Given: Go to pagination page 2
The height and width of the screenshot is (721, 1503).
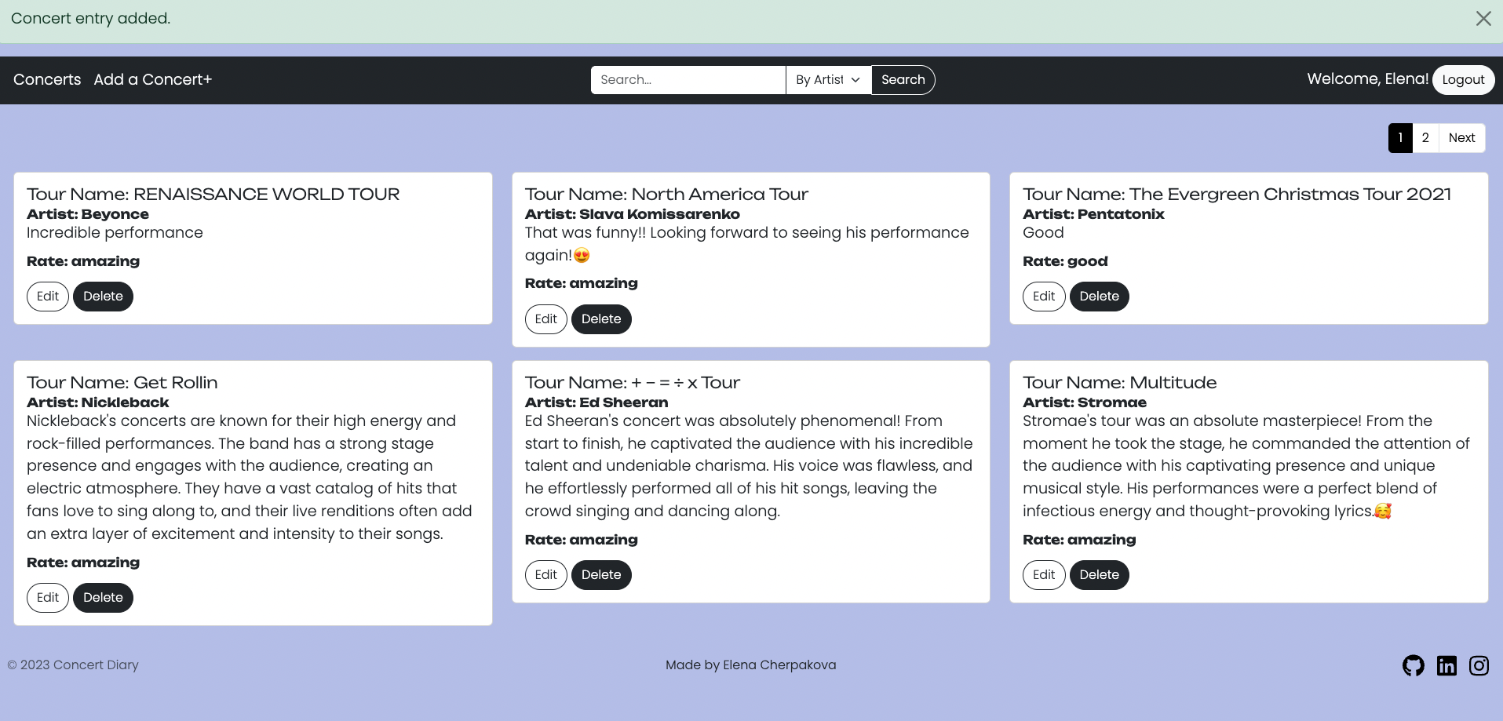Looking at the screenshot, I should 1425,138.
